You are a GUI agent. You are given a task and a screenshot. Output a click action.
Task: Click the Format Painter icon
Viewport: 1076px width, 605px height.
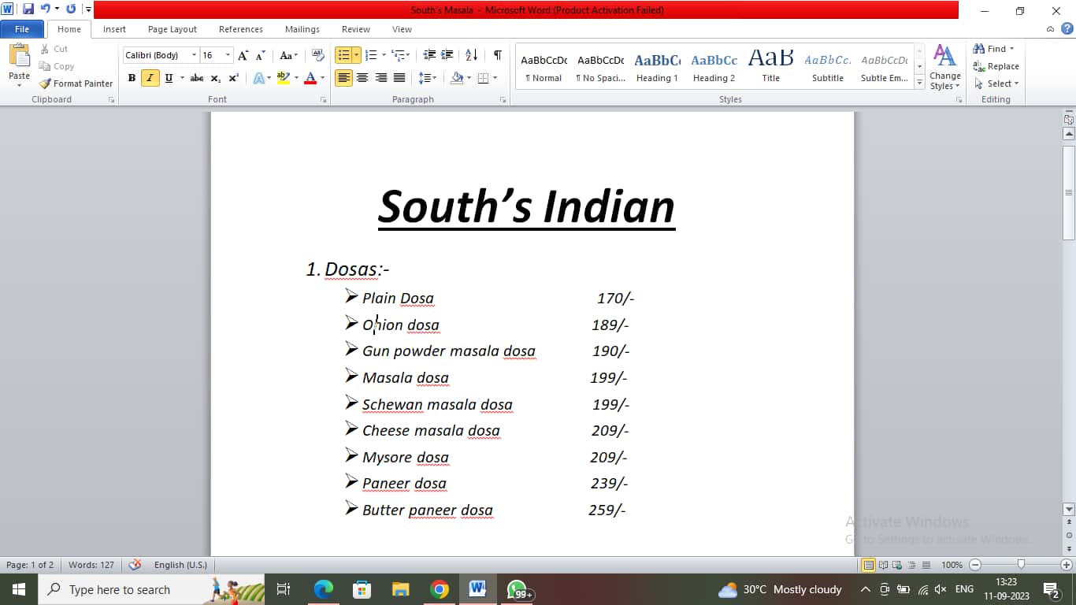pos(45,84)
